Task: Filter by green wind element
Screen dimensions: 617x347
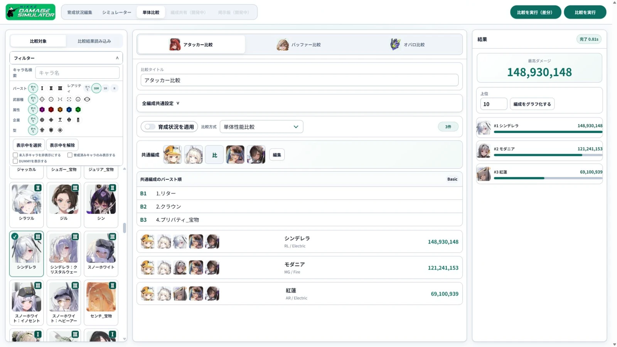Action: [x=78, y=110]
